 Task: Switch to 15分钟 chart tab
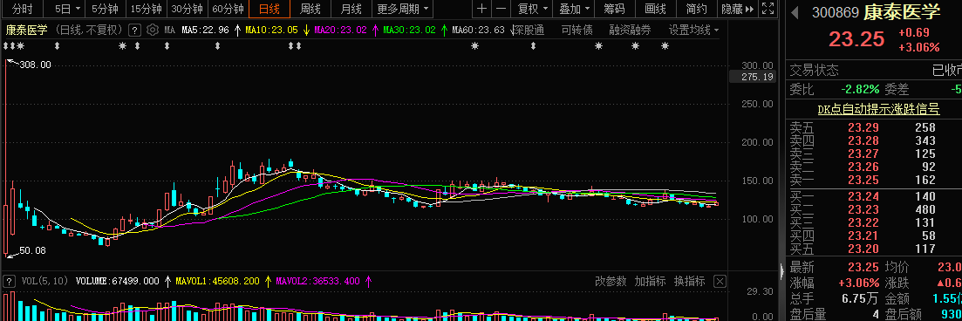tap(147, 9)
